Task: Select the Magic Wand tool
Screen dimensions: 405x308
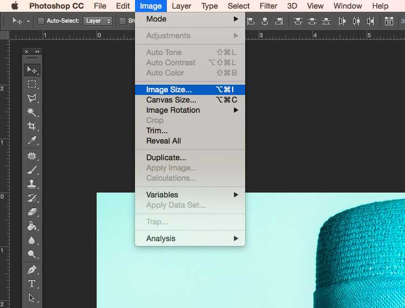Action: coord(32,112)
